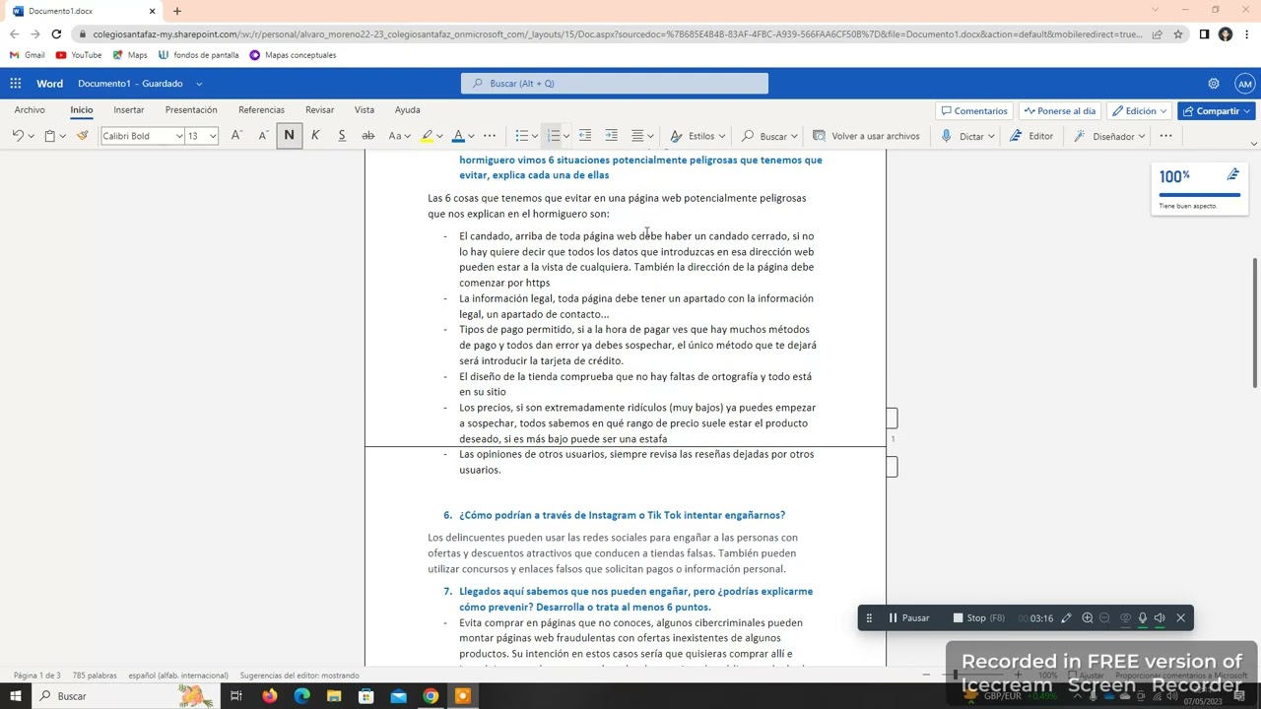Pause the Icecream recording
Viewport: 1261px width, 709px height.
tap(908, 618)
